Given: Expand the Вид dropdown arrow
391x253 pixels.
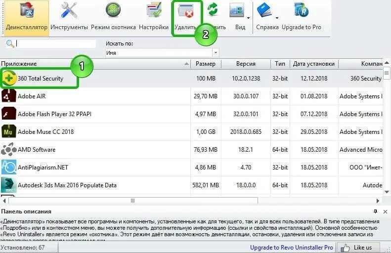Looking at the screenshot, I should pos(248,18).
